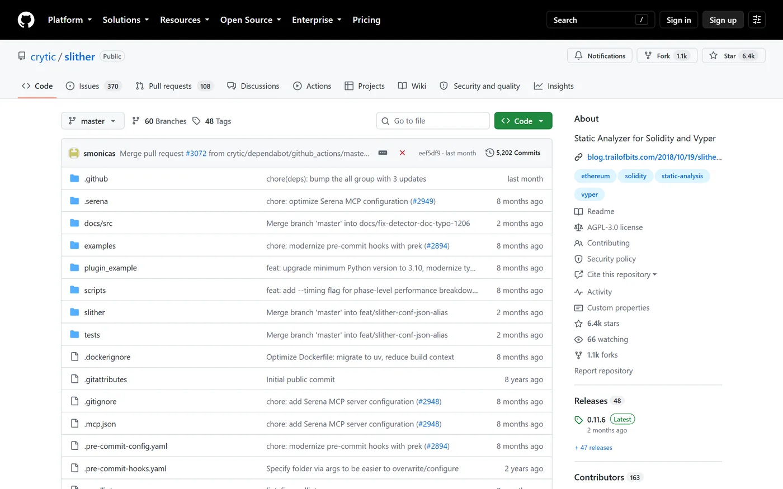The width and height of the screenshot is (783, 489).
Task: View 66 watching list
Action: tap(601, 339)
